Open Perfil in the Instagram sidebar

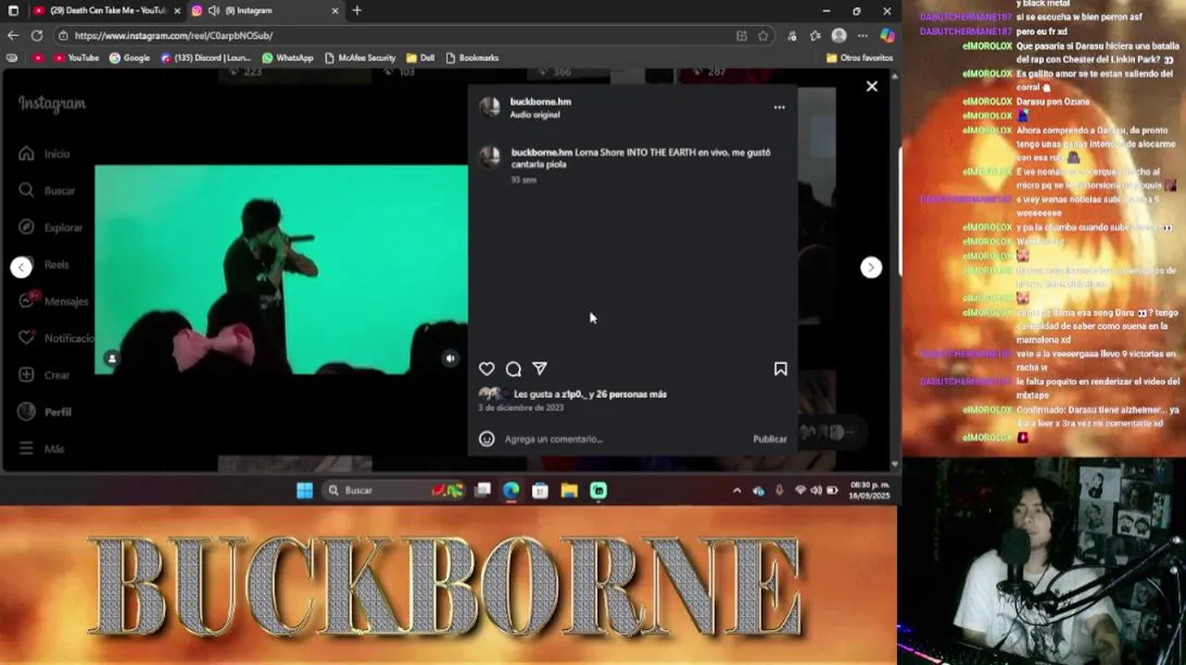(x=46, y=412)
